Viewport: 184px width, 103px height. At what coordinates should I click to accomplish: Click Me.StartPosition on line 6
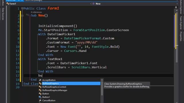coord(53,30)
